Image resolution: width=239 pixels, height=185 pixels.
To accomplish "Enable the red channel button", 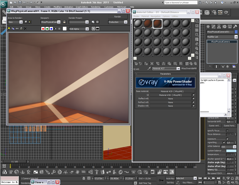I will pyautogui.click(x=43, y=29).
